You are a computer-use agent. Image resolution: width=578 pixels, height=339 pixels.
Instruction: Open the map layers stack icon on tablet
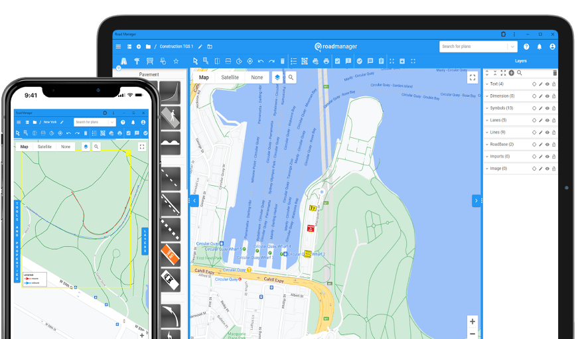(277, 78)
